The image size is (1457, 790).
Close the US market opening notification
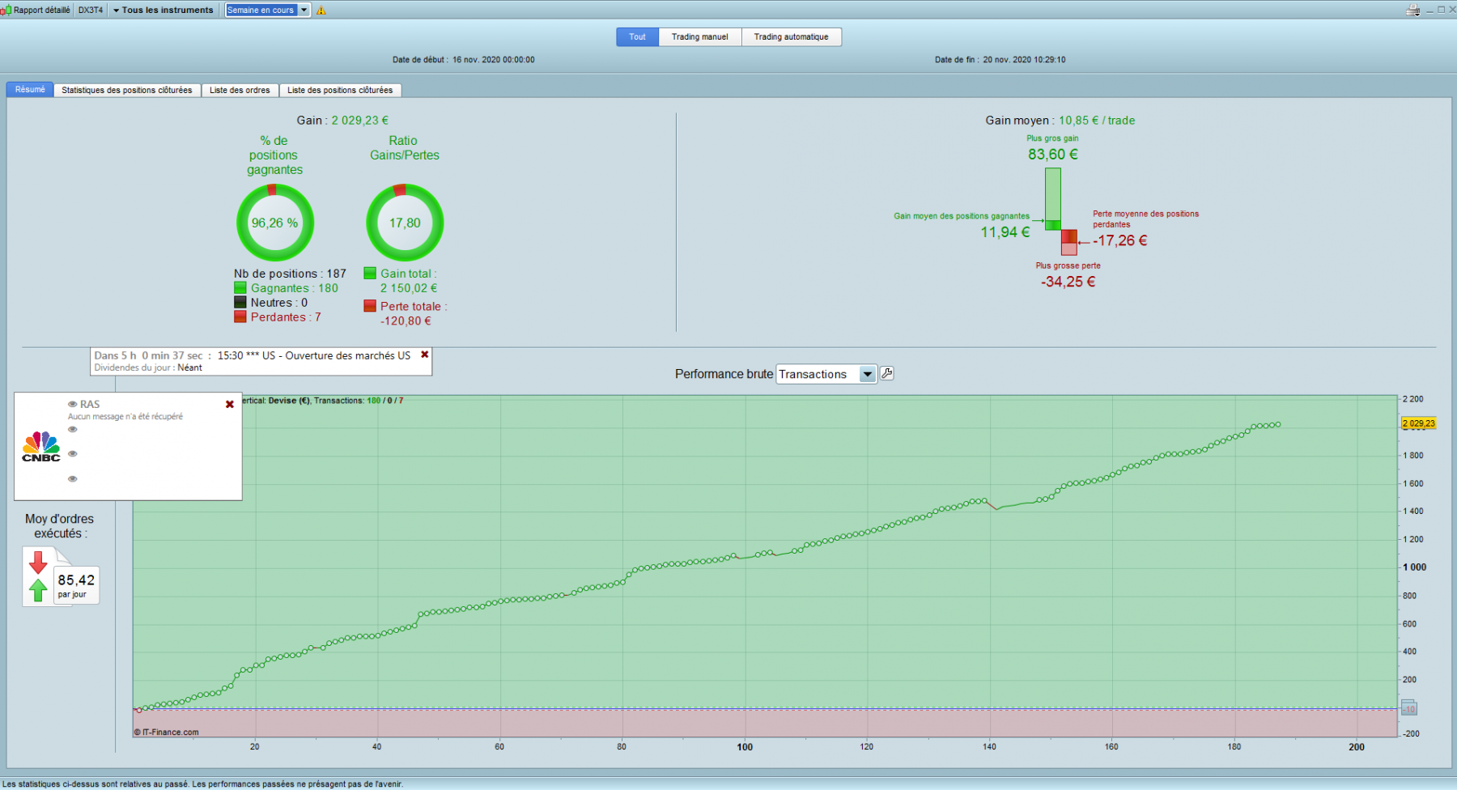(424, 355)
